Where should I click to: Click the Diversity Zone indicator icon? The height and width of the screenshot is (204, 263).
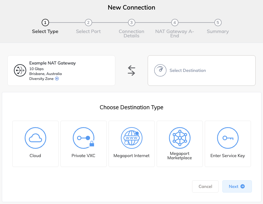(x=57, y=79)
